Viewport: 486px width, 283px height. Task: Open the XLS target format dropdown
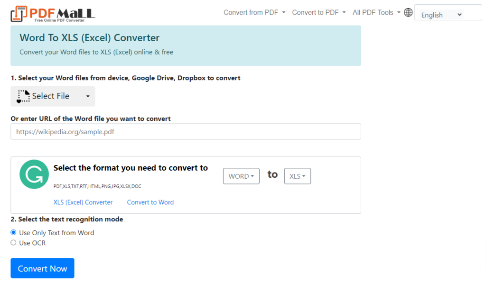click(x=297, y=176)
